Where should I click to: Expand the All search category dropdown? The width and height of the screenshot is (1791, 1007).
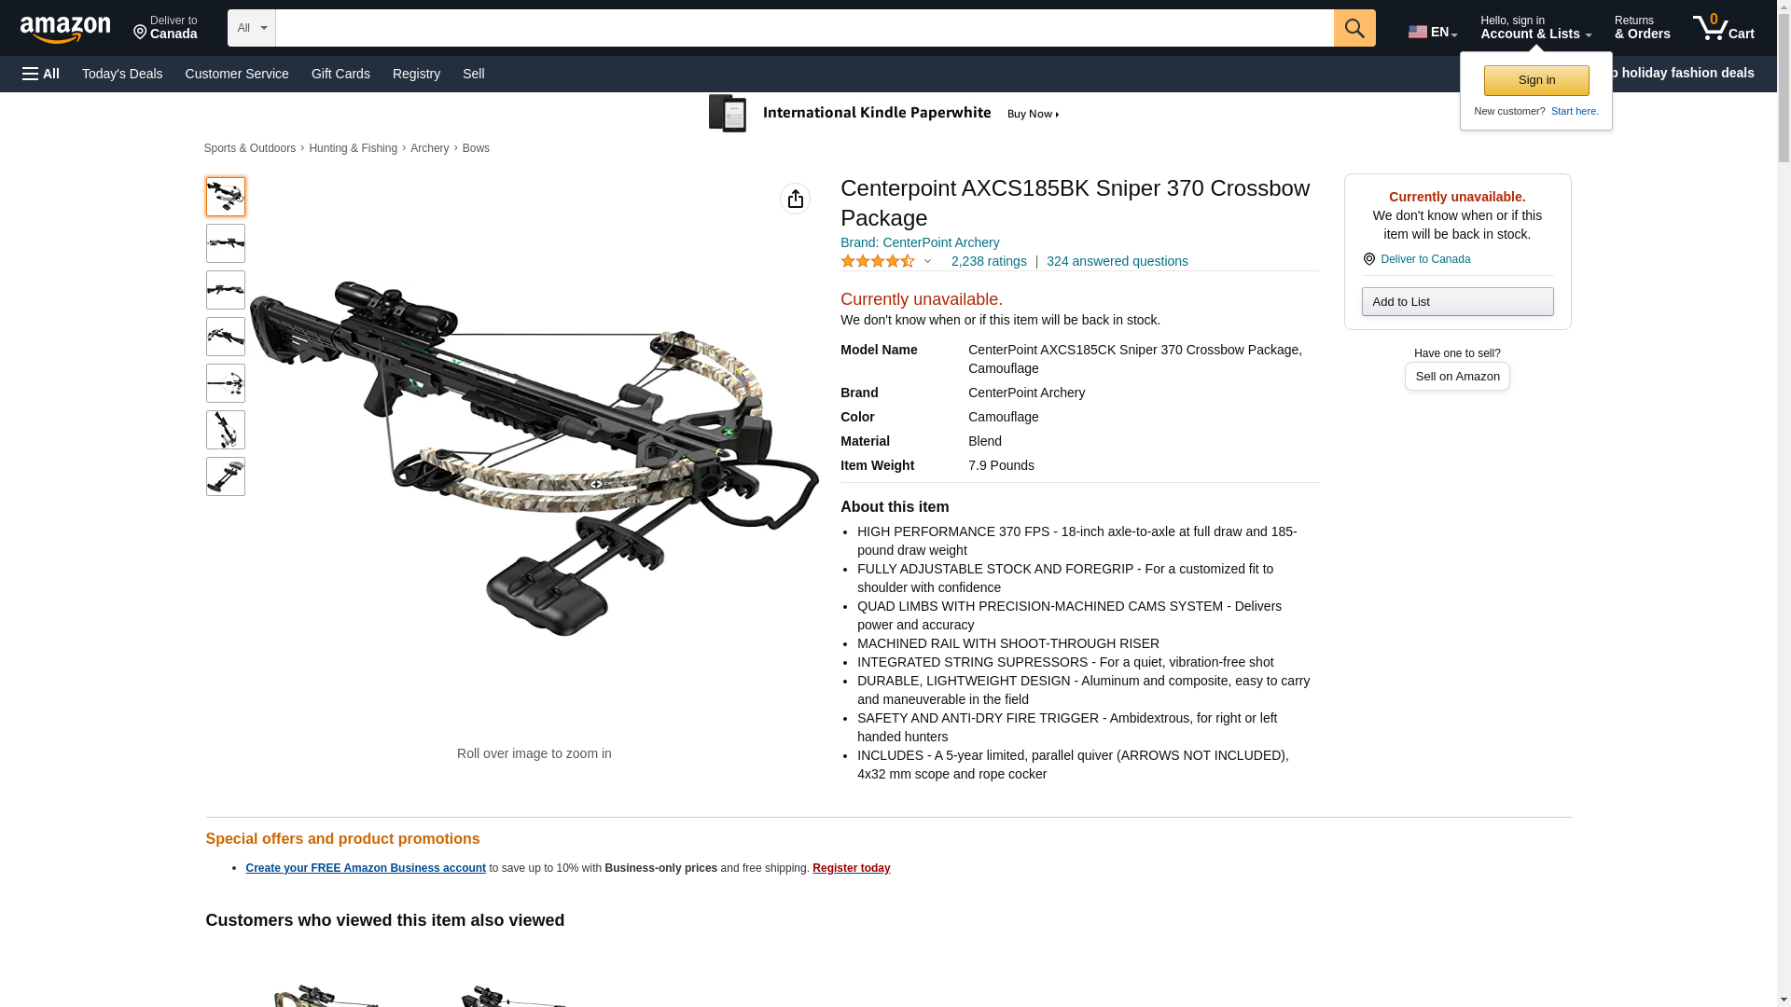pos(252,28)
